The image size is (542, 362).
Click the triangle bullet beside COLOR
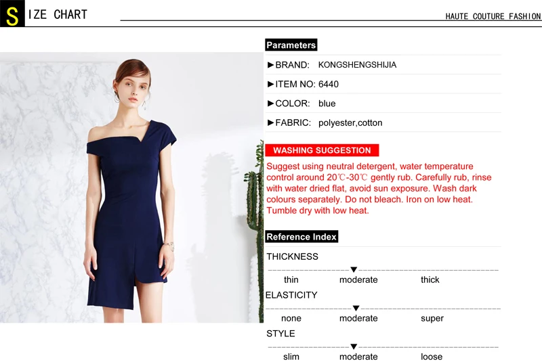pos(270,104)
